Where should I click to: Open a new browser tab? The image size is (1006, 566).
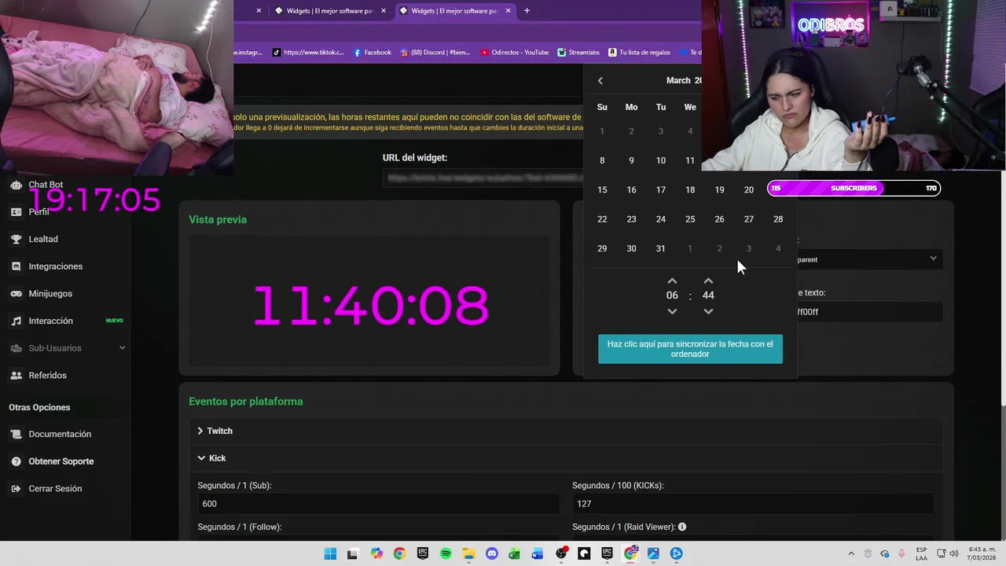527,10
